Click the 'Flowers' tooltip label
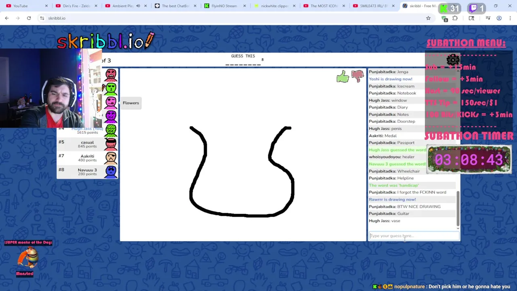Image resolution: width=517 pixels, height=291 pixels. click(131, 103)
